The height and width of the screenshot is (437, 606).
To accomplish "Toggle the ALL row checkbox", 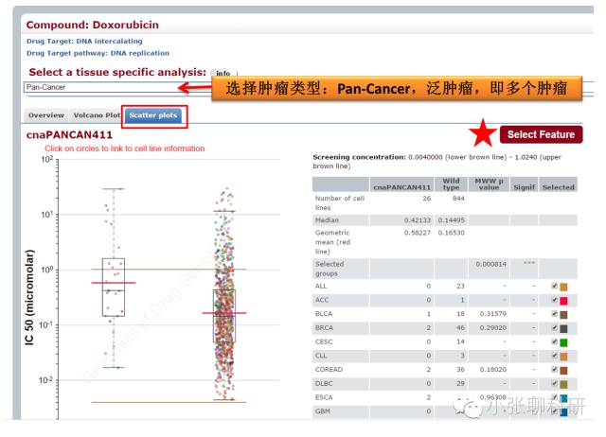I will tap(555, 286).
